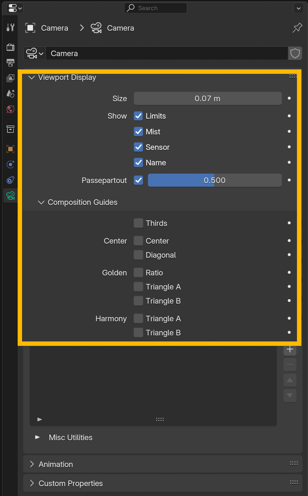Click the fake user shield icon
The image size is (308, 496).
point(295,53)
